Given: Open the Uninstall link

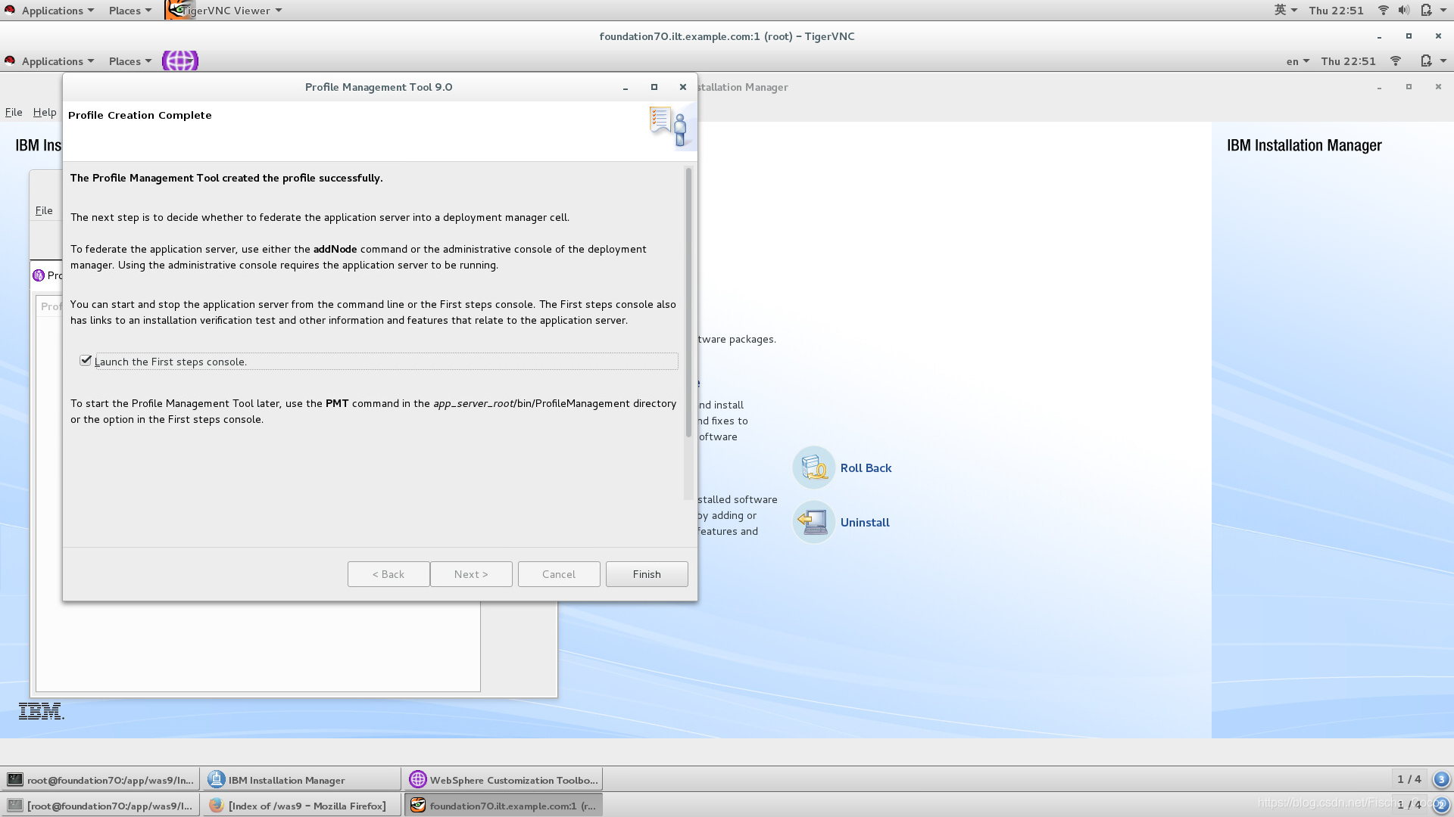Looking at the screenshot, I should click(x=865, y=523).
